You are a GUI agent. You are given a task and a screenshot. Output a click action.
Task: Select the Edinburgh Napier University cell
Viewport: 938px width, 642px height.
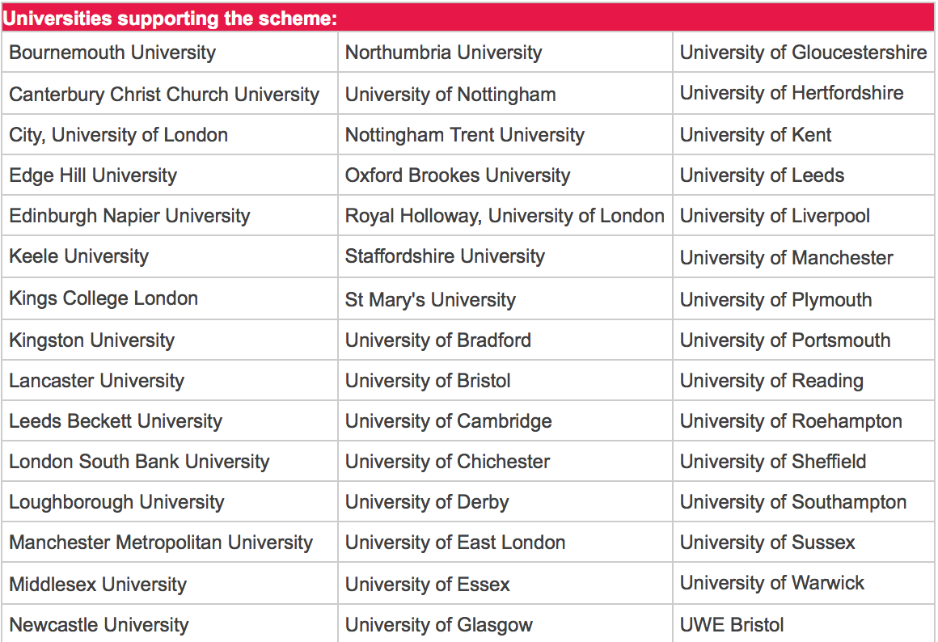point(129,216)
